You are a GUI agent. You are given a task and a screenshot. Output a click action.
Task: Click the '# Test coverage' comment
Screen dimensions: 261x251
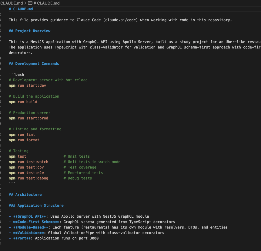click(80, 167)
